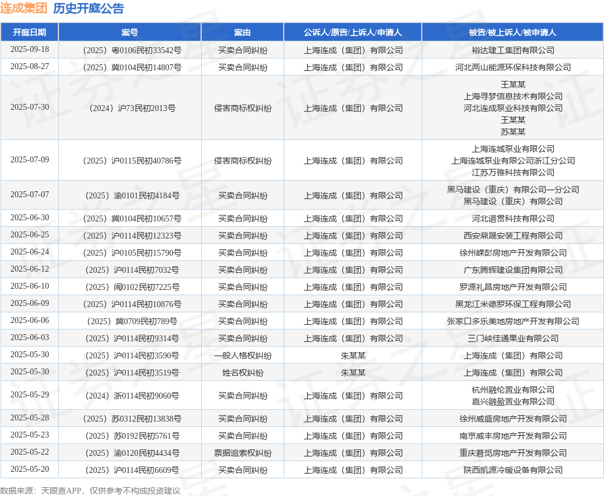The image size is (604, 496).
Task: Click defendant 黑龙江米德罗环保工程有限公司
Action: [513, 304]
